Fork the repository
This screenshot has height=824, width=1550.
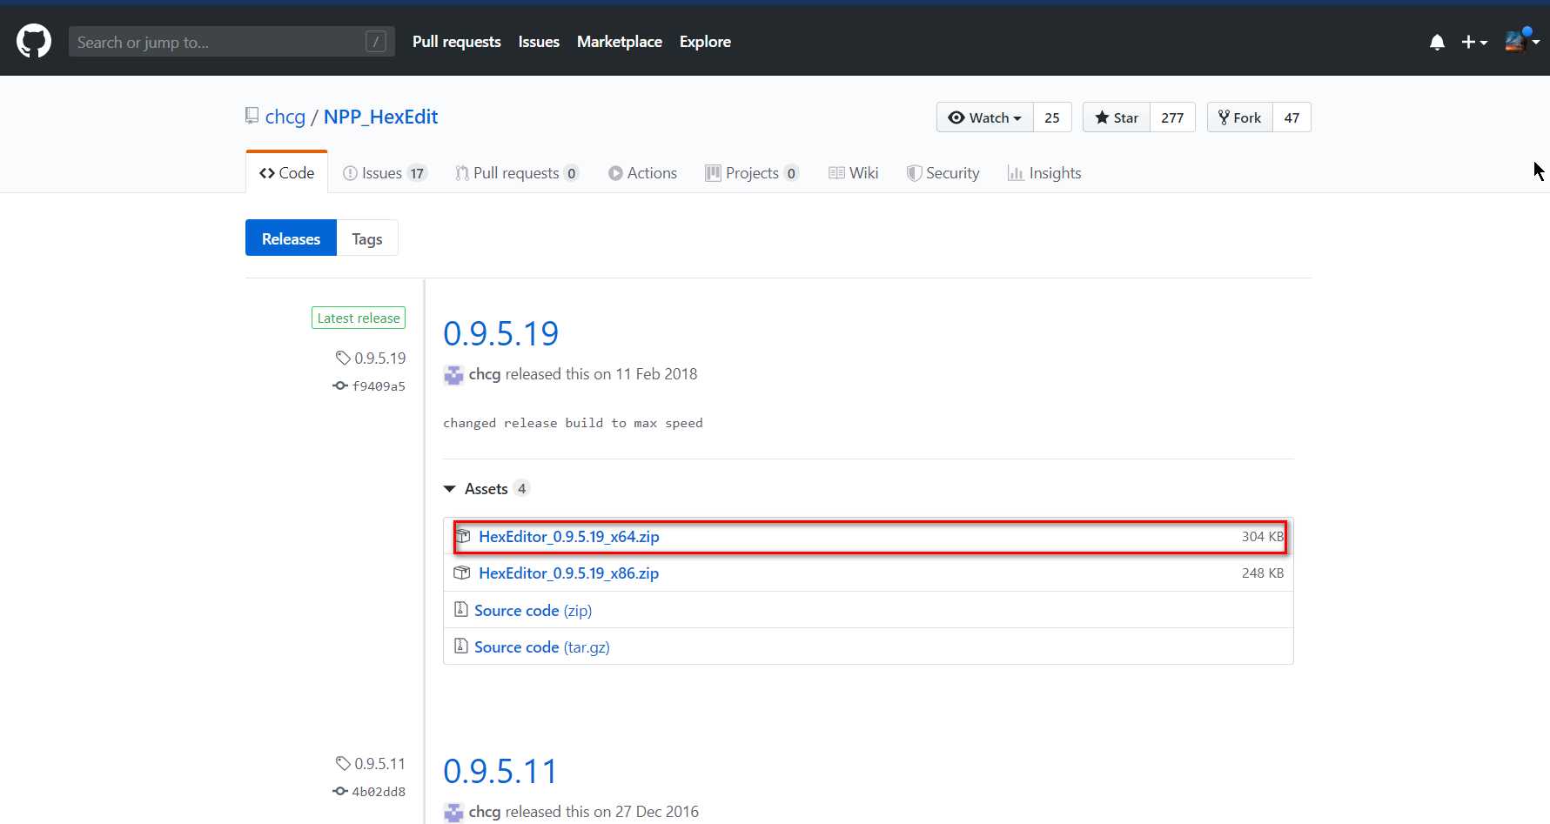coord(1240,117)
